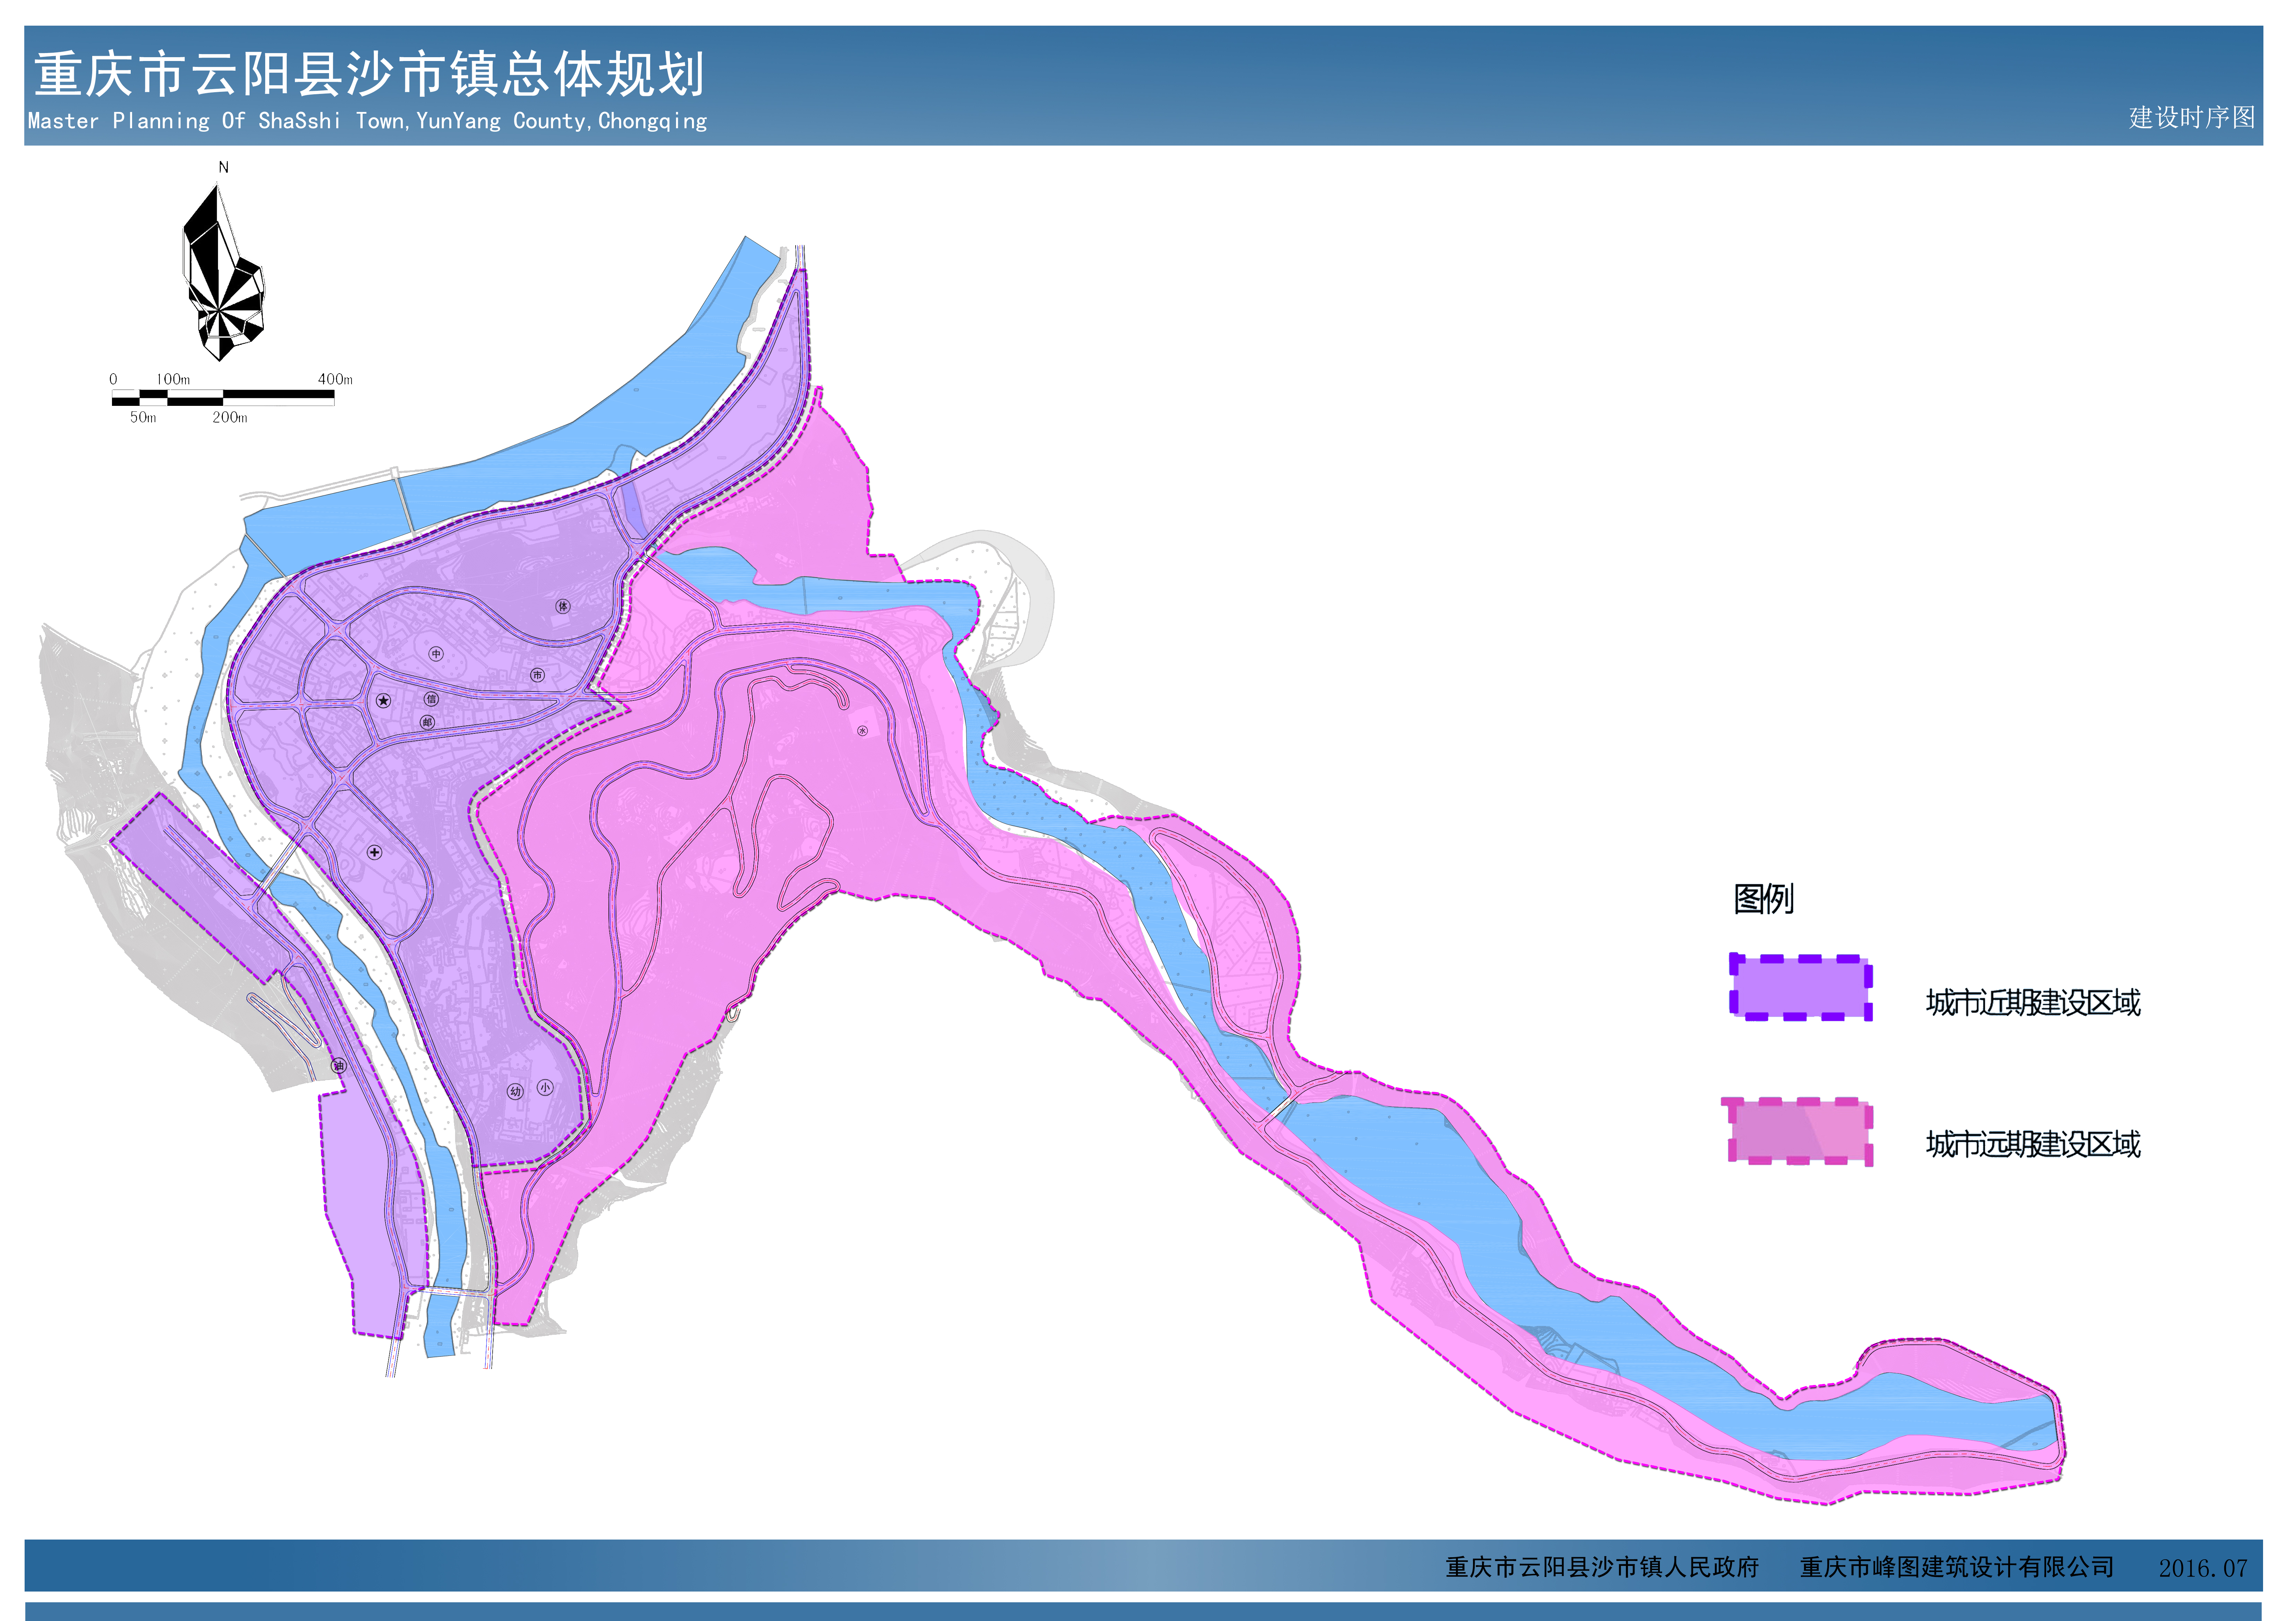Click the 100m scale label
2296x1621 pixels.
click(x=173, y=379)
